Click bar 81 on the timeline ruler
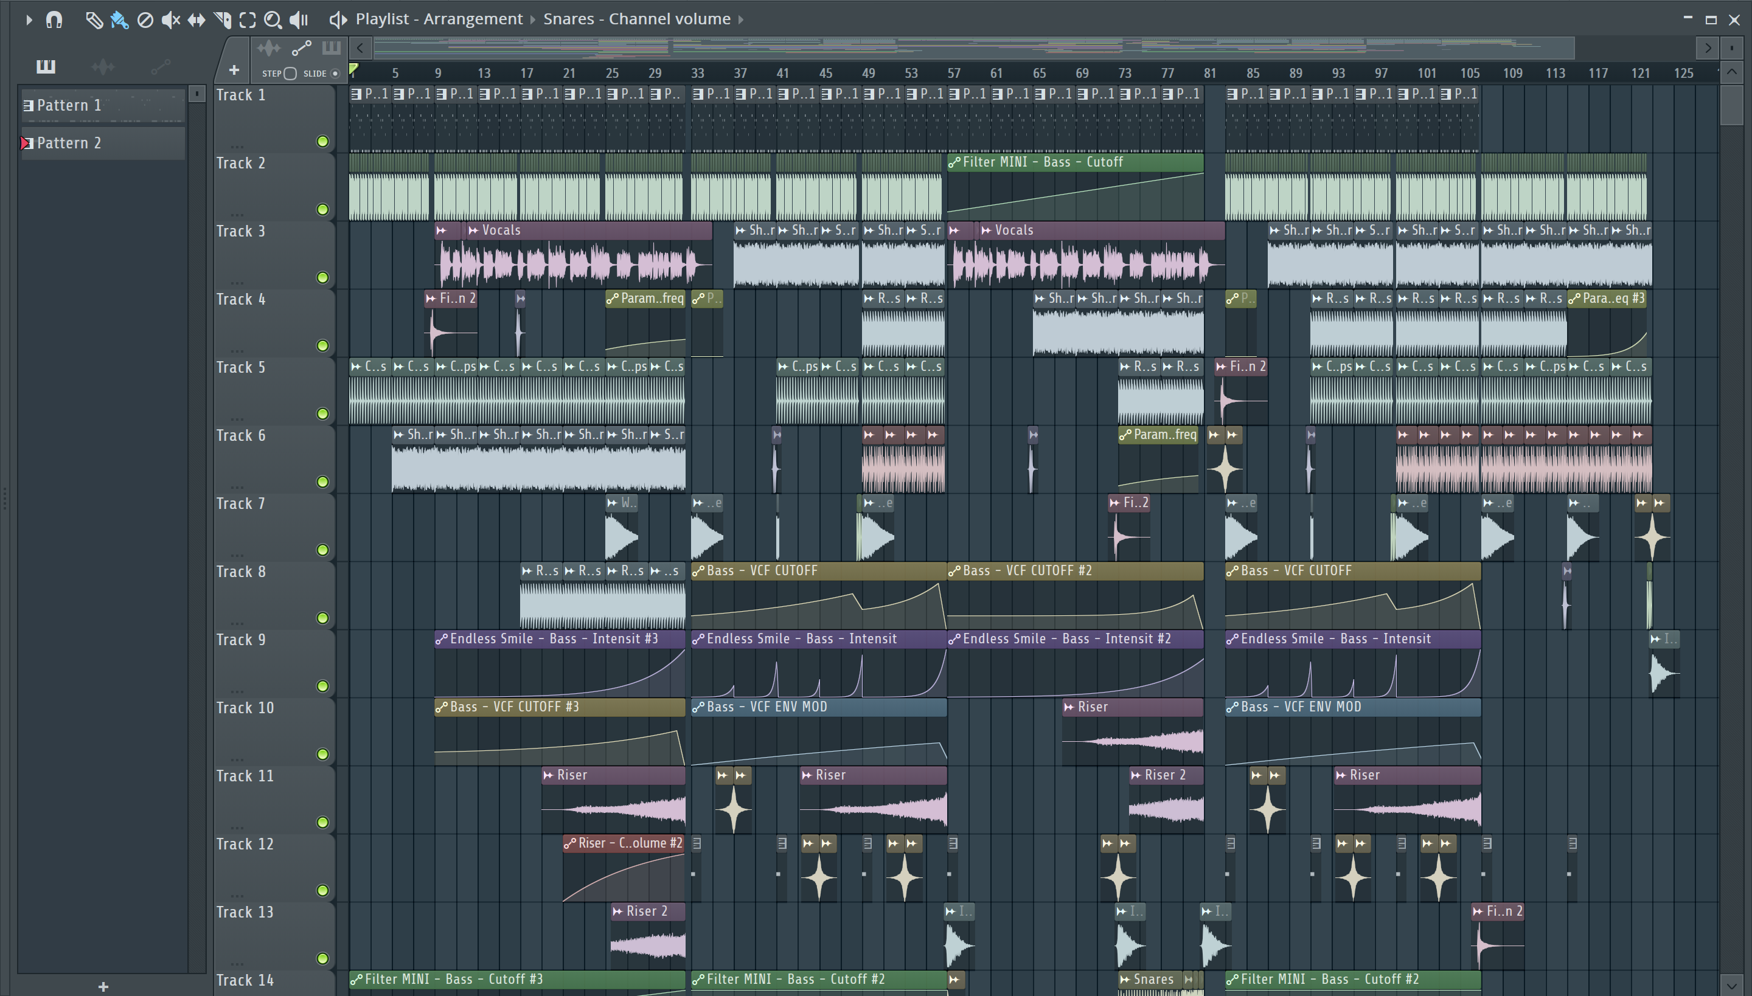 pos(1210,73)
